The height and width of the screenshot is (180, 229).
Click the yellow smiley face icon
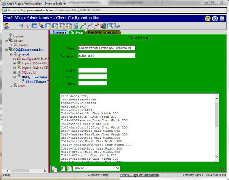point(208,19)
